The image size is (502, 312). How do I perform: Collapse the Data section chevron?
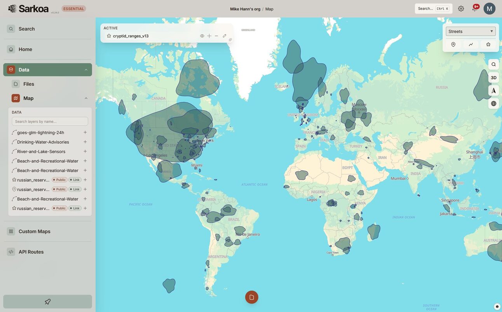(86, 70)
